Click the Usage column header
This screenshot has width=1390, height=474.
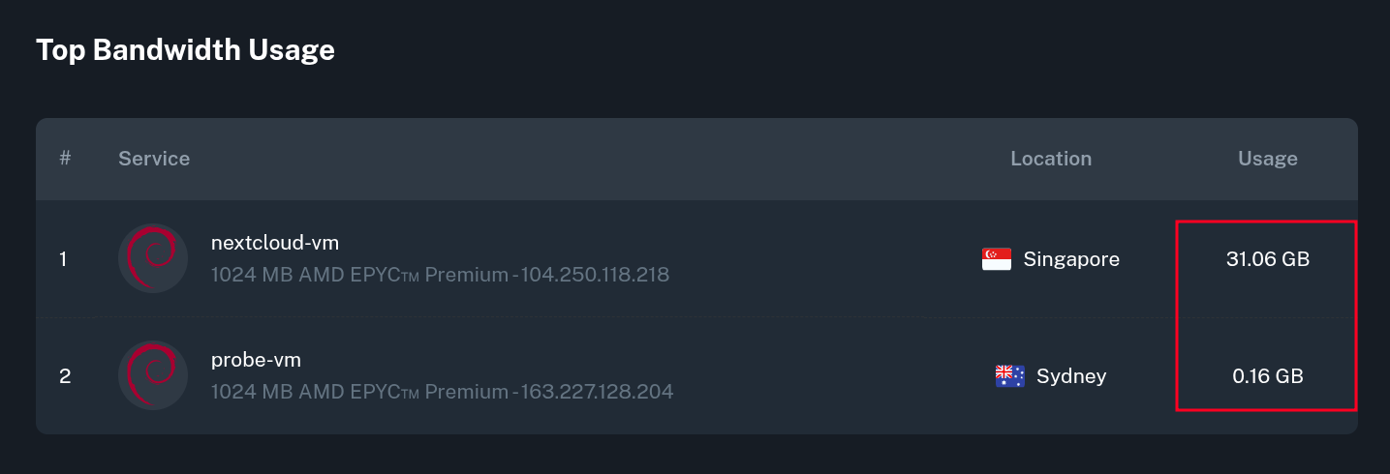(x=1267, y=159)
